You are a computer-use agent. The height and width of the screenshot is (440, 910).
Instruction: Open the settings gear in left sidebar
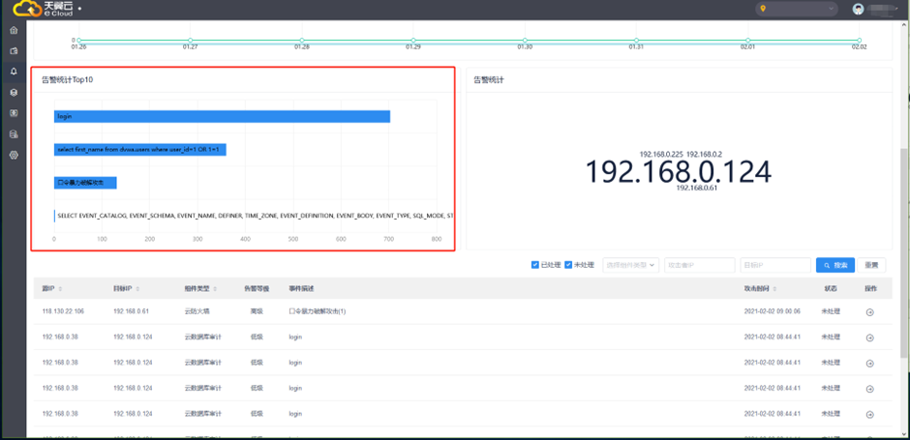[14, 155]
